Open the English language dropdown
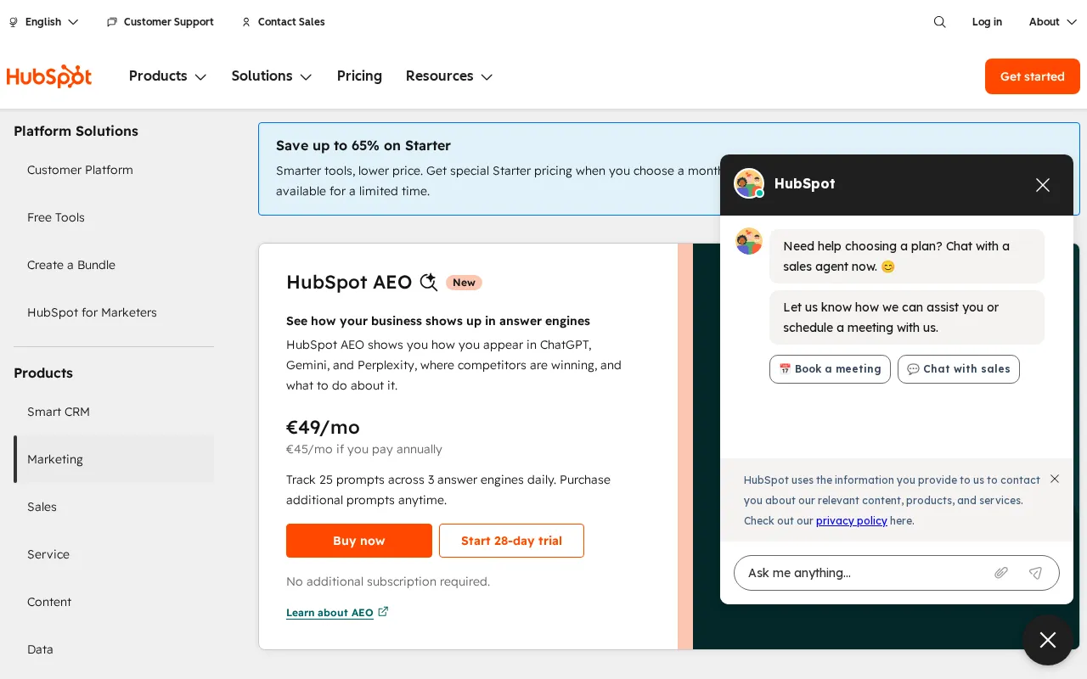The image size is (1087, 679). pyautogui.click(x=44, y=22)
